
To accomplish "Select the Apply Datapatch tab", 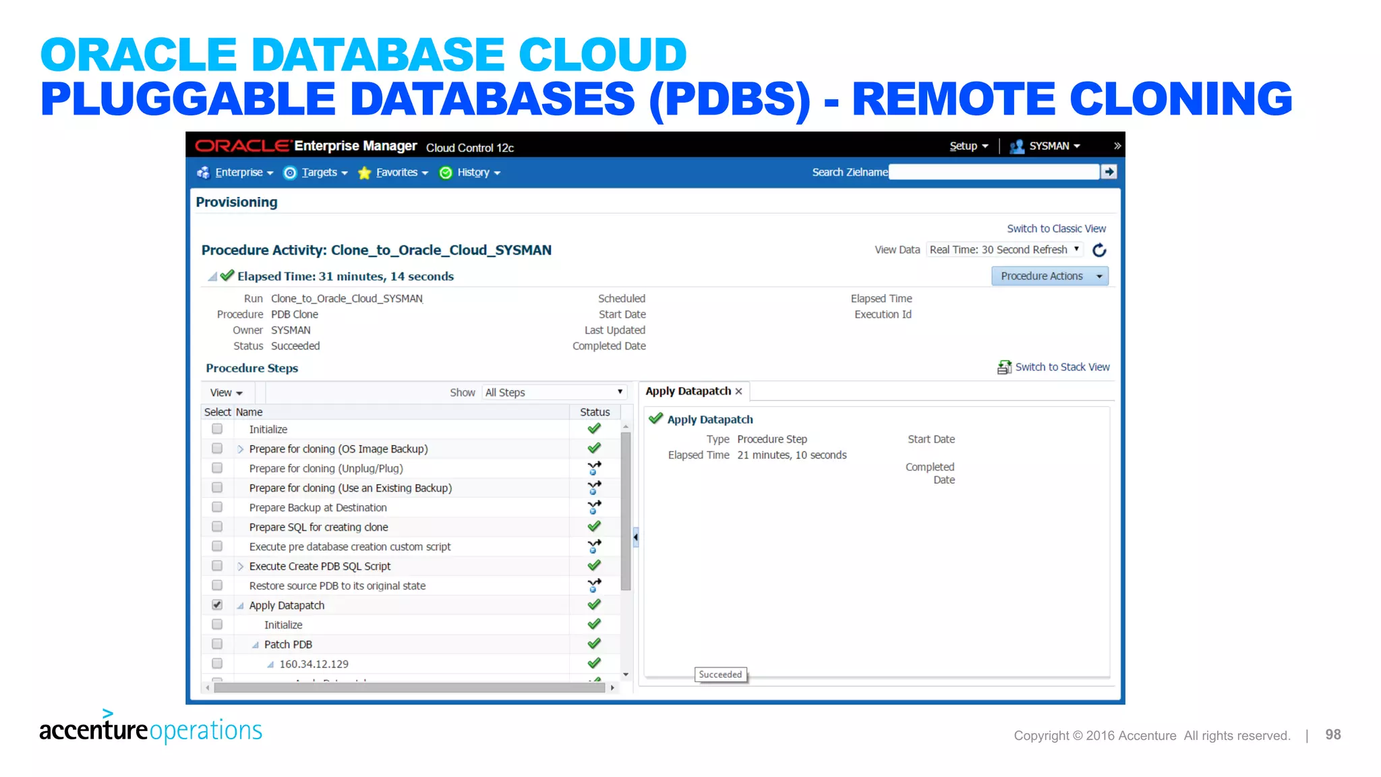I will [688, 391].
